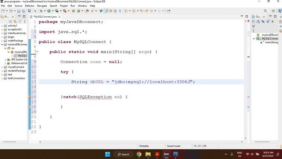The image size is (282, 159).
Task: Open File Explorer from the taskbar
Action: click(148, 154)
